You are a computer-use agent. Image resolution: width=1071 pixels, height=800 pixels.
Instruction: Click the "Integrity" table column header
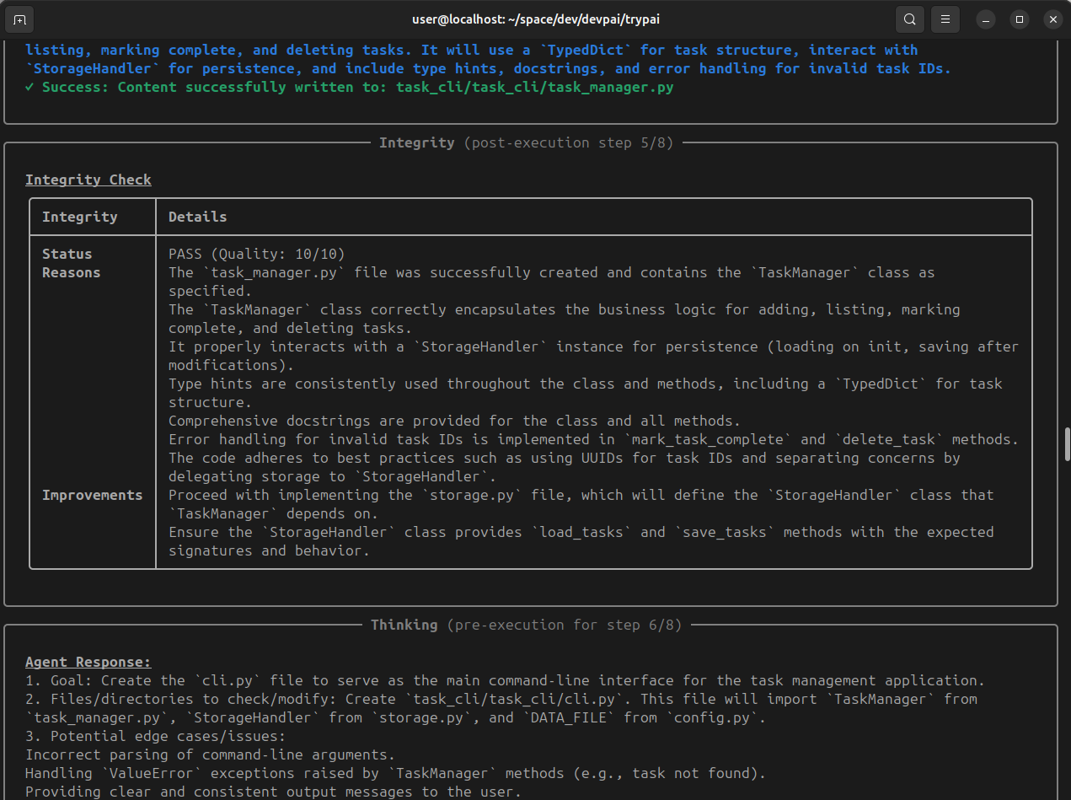point(80,217)
